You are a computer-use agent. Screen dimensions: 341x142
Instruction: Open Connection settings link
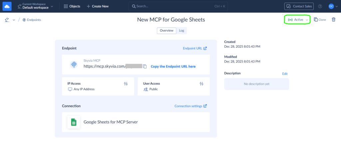(x=191, y=106)
